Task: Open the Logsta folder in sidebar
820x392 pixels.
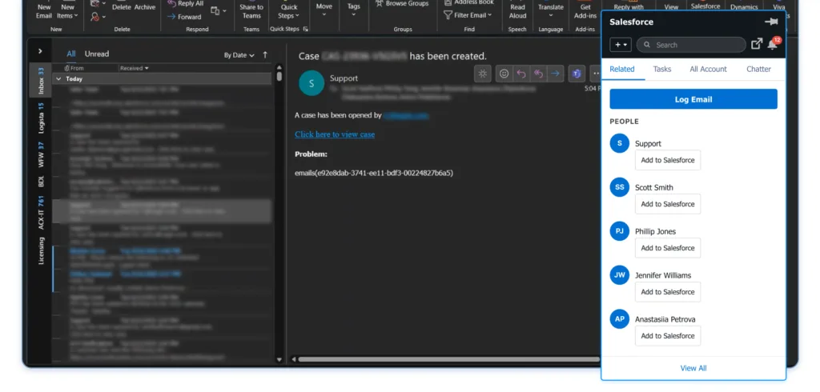Action: pyautogui.click(x=41, y=118)
